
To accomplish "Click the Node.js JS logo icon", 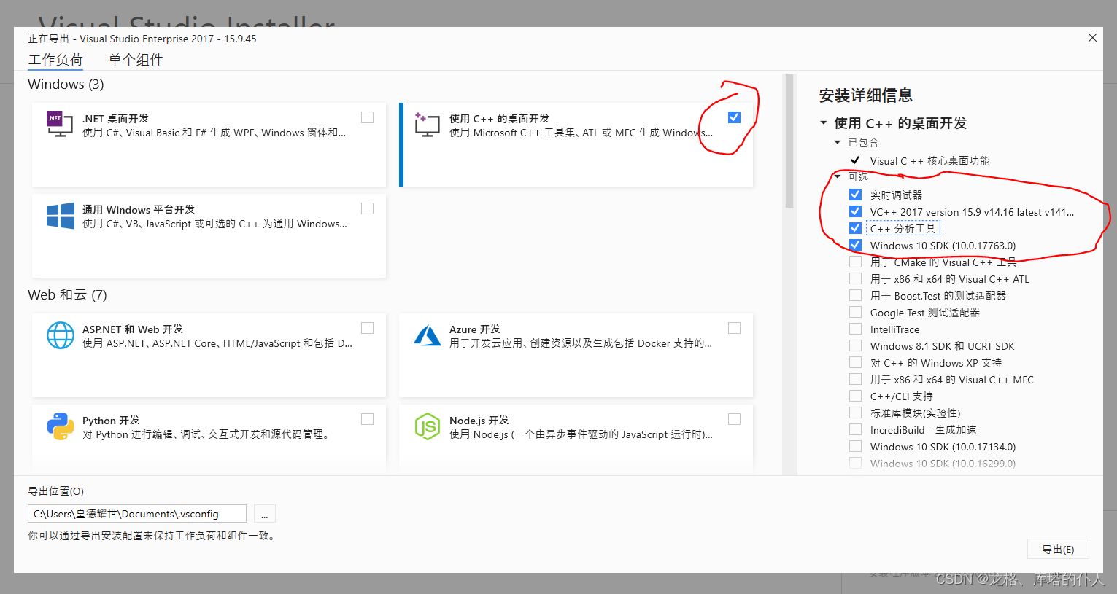I will tap(426, 427).
